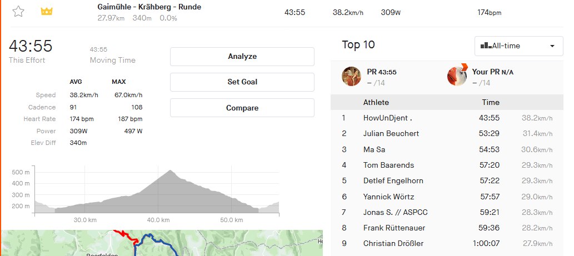
Task: Click the elevation profile peak near 40 km
Action: pyautogui.click(x=170, y=171)
